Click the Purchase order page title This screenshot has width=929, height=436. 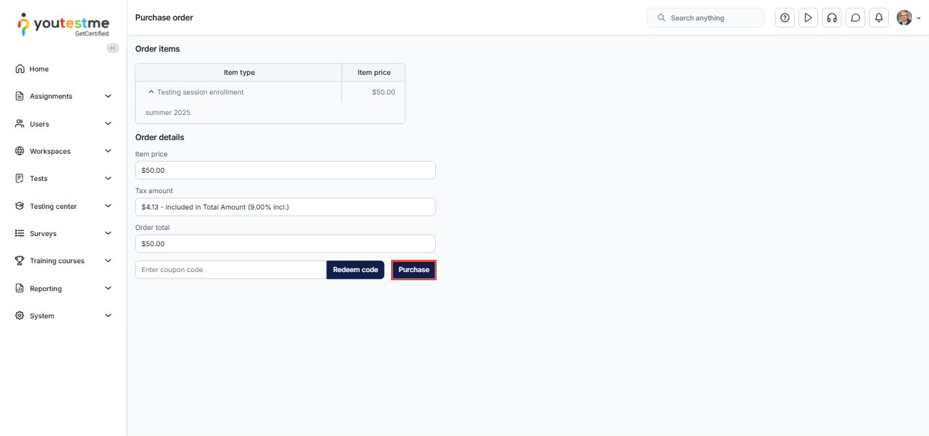tap(164, 18)
